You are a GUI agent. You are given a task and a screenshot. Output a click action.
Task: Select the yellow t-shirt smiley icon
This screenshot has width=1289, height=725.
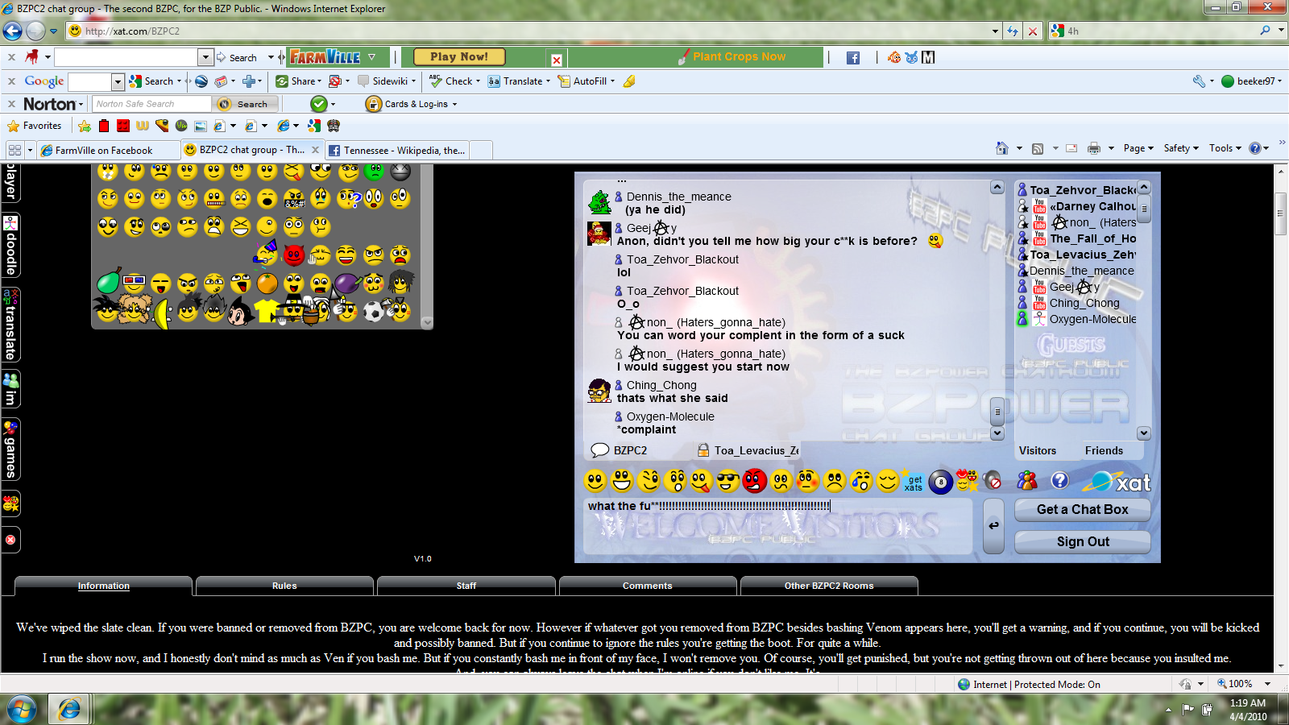pyautogui.click(x=267, y=310)
